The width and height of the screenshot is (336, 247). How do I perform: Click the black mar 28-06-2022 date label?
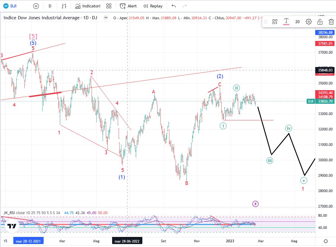(x=127, y=241)
